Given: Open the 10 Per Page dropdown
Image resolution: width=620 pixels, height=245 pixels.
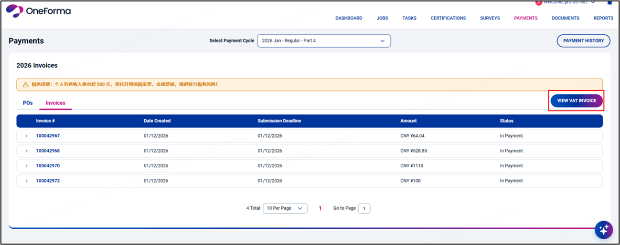Looking at the screenshot, I should (285, 208).
